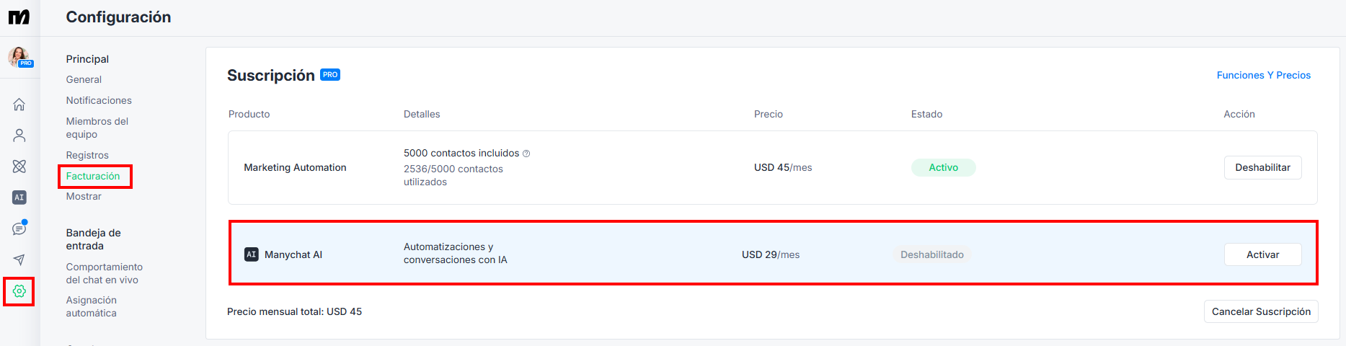The height and width of the screenshot is (346, 1346).
Task: Open the Funciones Y Precios link
Action: [x=1263, y=75]
